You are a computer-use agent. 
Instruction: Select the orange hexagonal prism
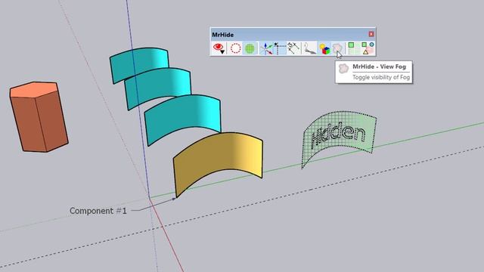[x=39, y=117]
